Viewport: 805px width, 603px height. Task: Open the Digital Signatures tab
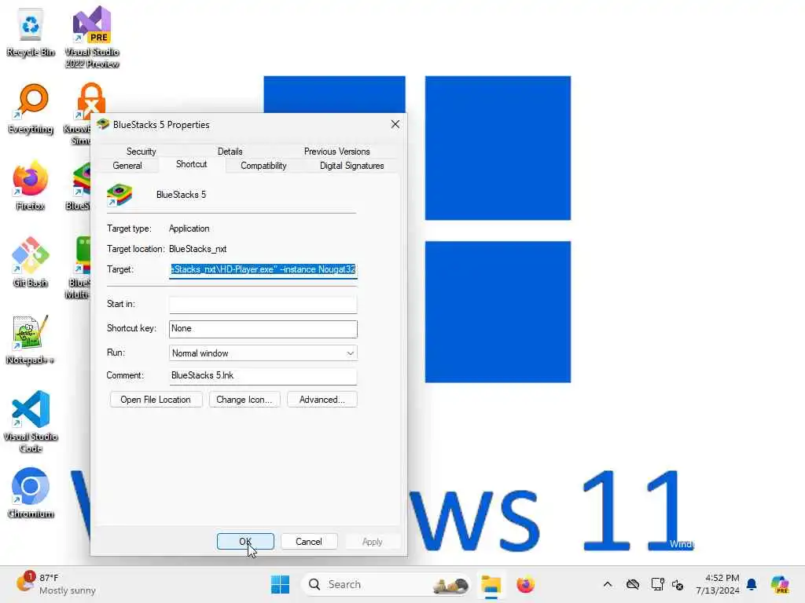[351, 166]
